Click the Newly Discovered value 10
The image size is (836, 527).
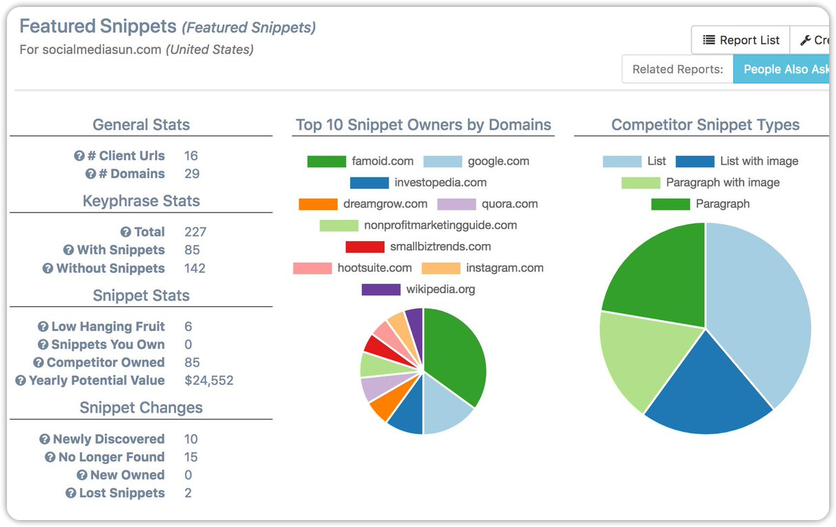point(191,439)
